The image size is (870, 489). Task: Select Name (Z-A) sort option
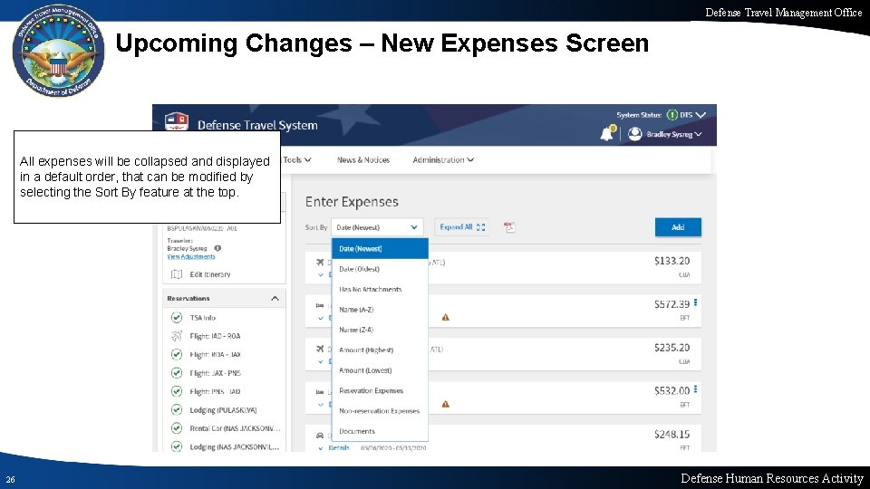[x=380, y=330]
